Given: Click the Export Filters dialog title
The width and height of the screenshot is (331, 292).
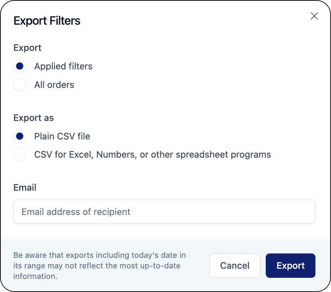Looking at the screenshot, I should [x=47, y=21].
